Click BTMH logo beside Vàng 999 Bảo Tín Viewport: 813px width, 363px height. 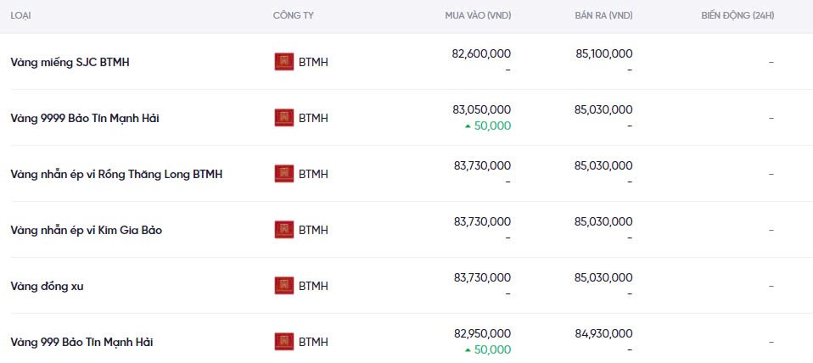(284, 342)
